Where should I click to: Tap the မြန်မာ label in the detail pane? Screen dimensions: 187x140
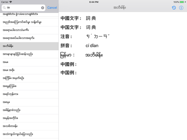67,55
